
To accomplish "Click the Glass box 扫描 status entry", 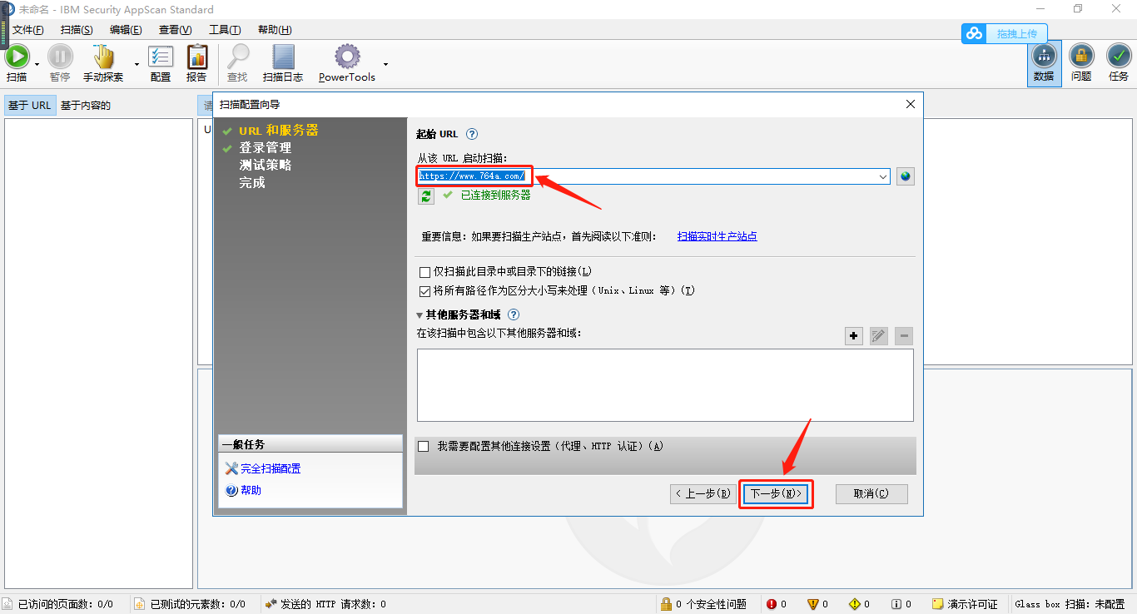I will pyautogui.click(x=1070, y=604).
